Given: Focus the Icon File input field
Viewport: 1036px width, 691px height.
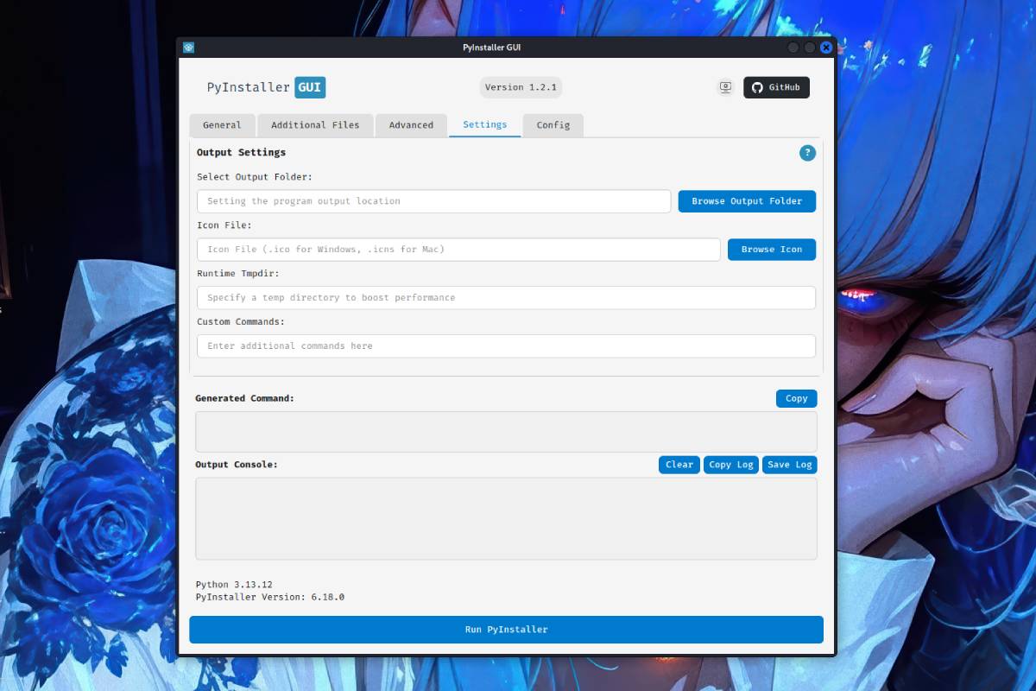Looking at the screenshot, I should [x=458, y=250].
